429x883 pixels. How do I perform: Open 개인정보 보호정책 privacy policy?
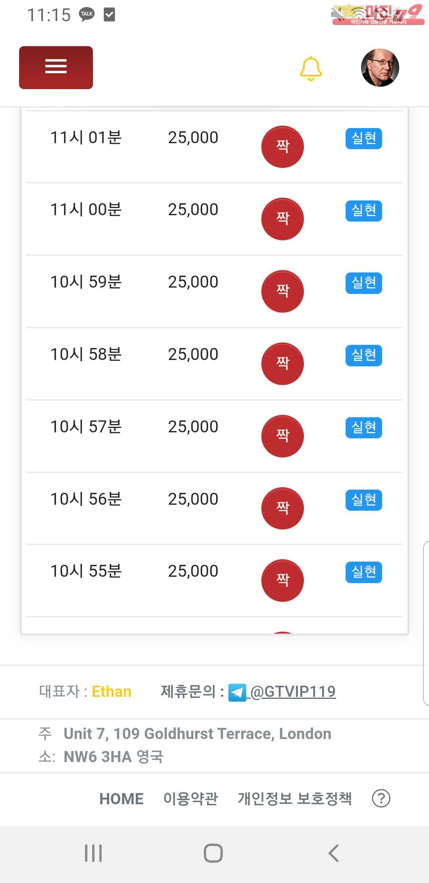(295, 799)
